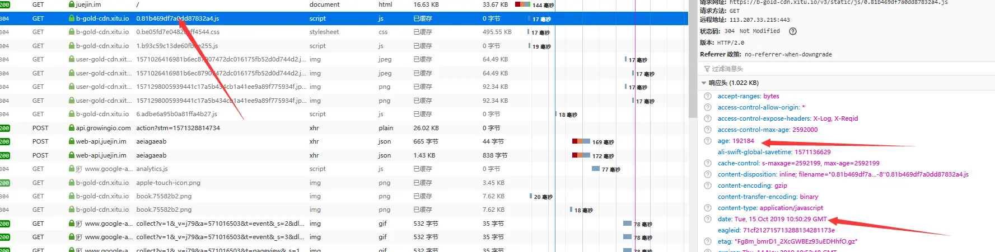
Task: Click the content-type: application/javascript header line
Action: [x=770, y=208]
